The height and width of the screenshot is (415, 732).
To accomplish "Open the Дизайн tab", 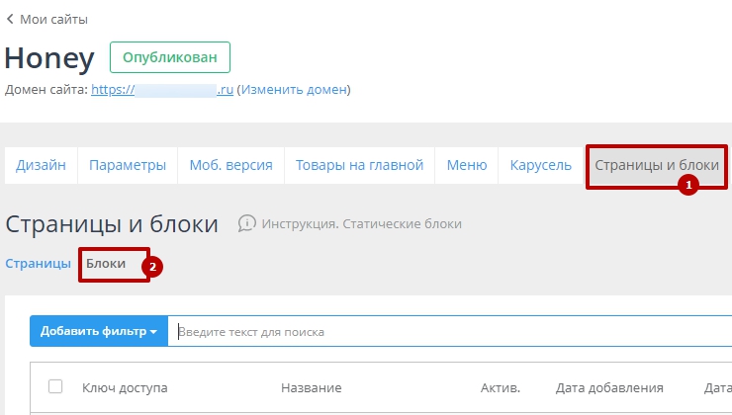I will coord(41,165).
